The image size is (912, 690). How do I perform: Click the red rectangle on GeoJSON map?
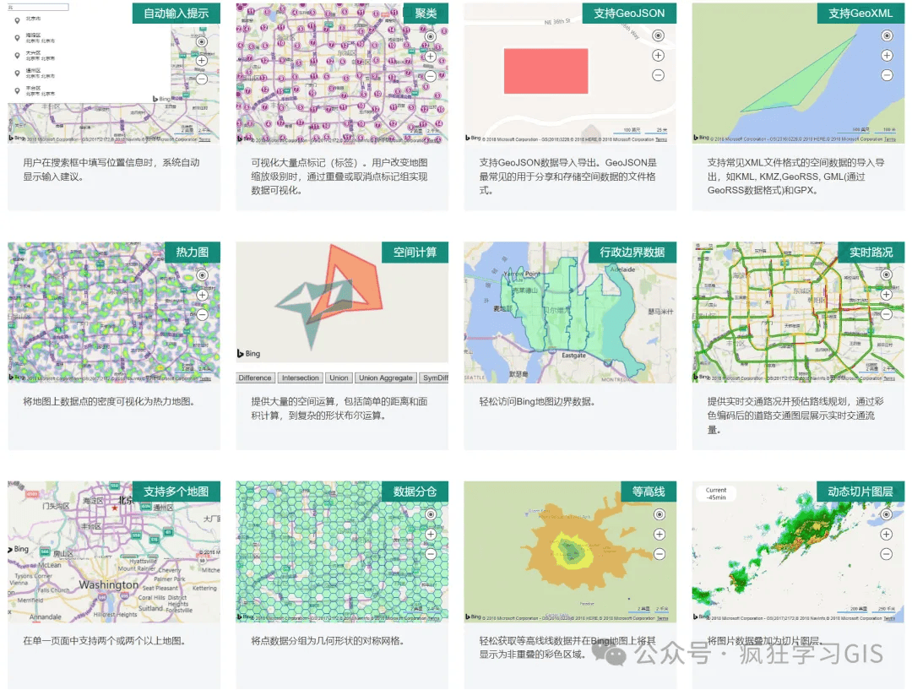pyautogui.click(x=546, y=71)
